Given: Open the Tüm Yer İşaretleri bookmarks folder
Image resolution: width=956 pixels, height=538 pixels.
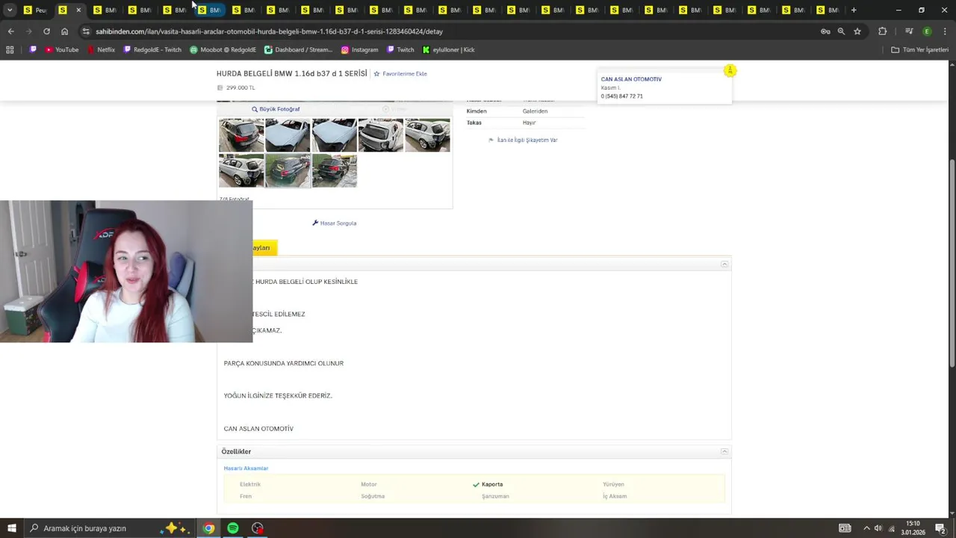Looking at the screenshot, I should pyautogui.click(x=919, y=50).
